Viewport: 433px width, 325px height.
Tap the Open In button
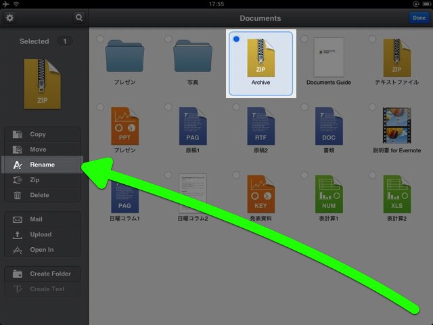(42, 250)
